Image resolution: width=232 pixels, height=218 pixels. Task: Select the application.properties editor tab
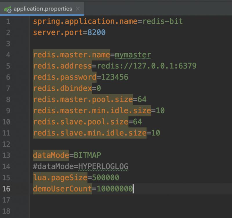coord(42,9)
